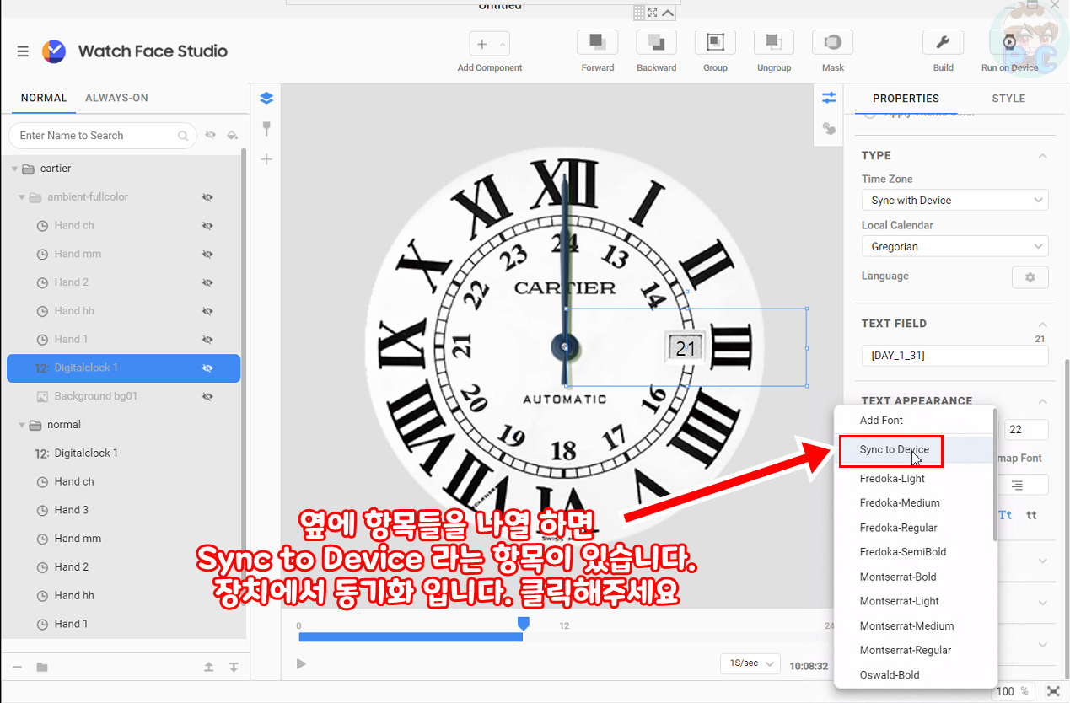1070x703 pixels.
Task: Click the minus icon at layer panel bottom
Action: point(17,667)
